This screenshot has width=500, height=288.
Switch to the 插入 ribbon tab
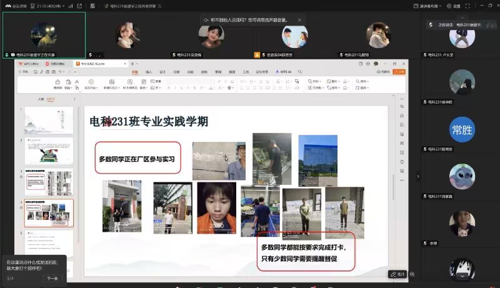click(x=149, y=72)
